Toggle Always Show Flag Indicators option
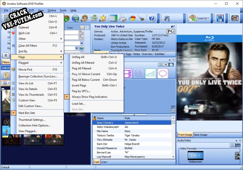243x170 pixels. [x=89, y=97]
